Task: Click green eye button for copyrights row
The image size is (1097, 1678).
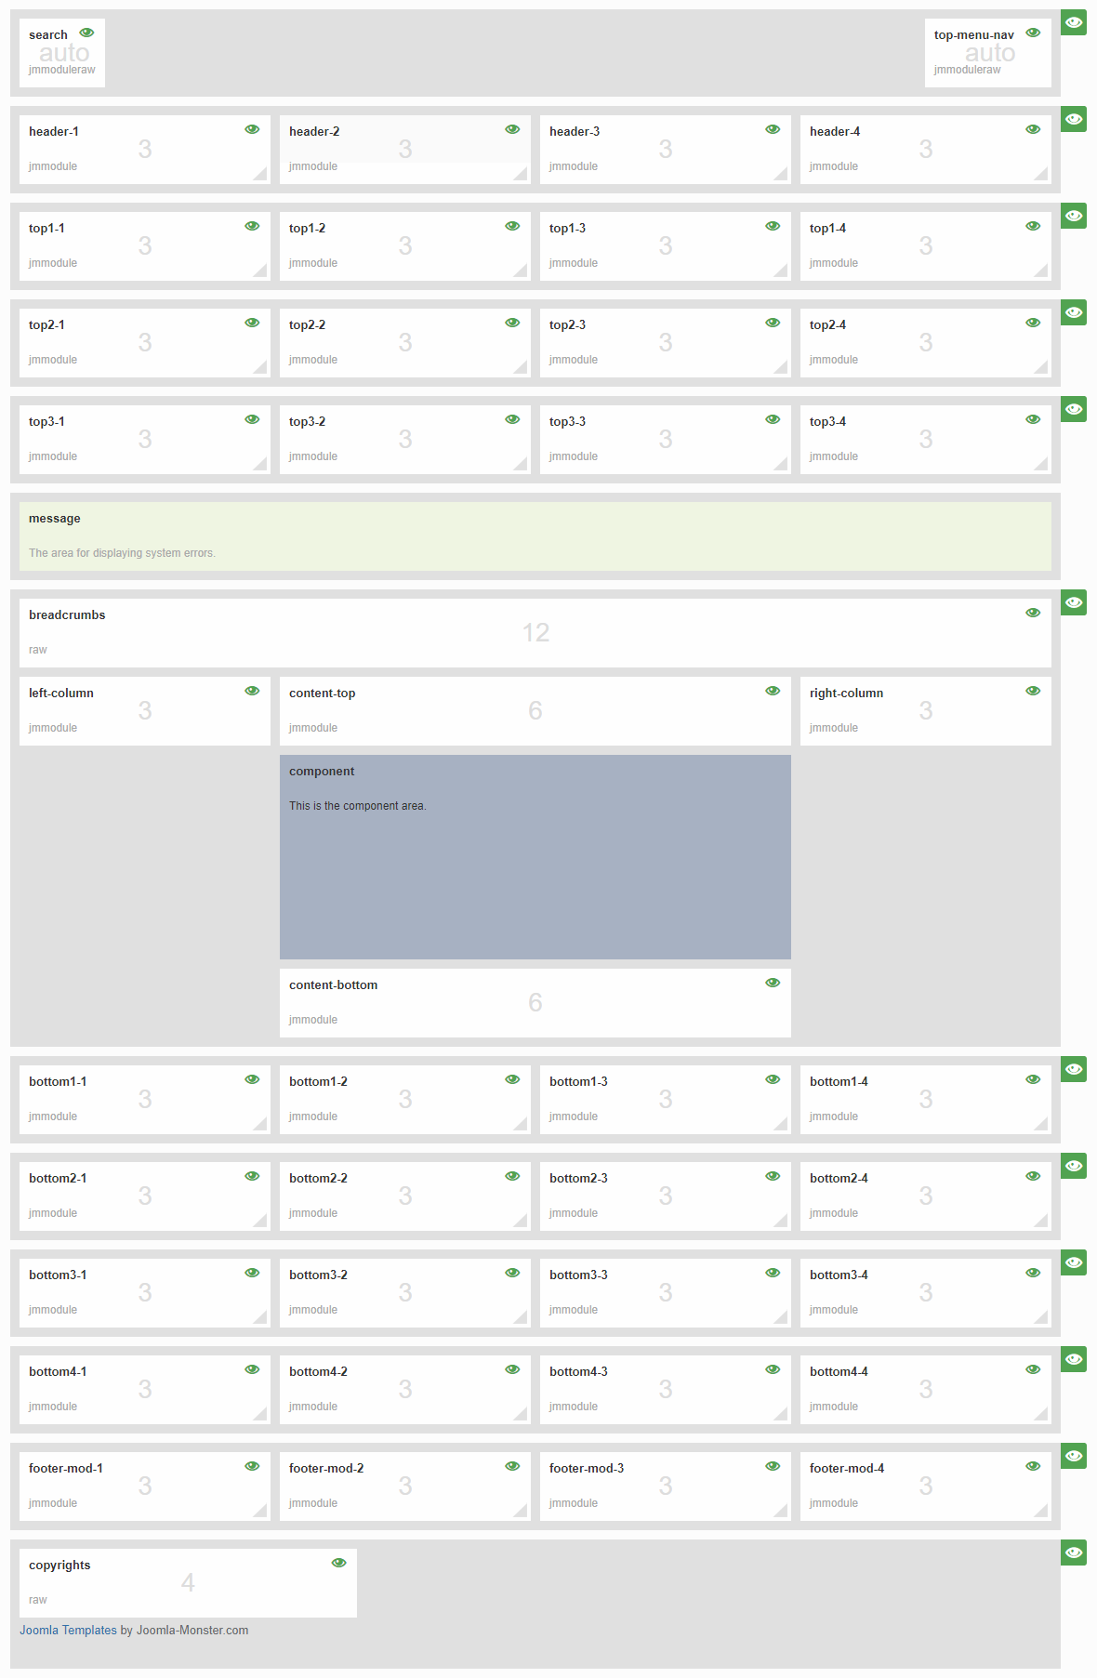Action: point(1074,1552)
